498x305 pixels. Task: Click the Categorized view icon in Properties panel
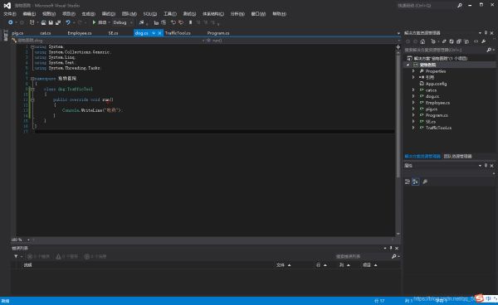pos(408,182)
